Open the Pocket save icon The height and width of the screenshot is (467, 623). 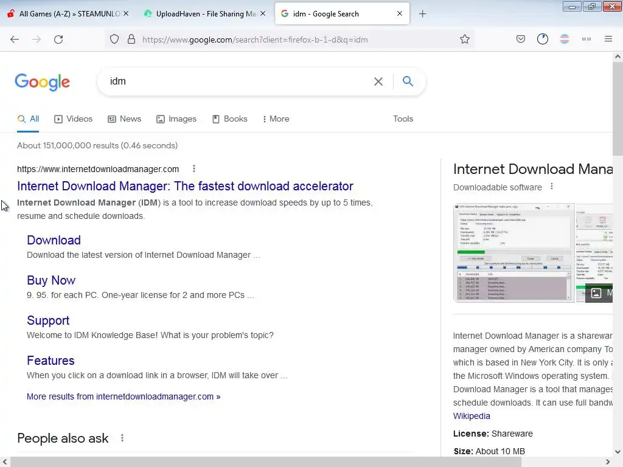click(x=521, y=40)
